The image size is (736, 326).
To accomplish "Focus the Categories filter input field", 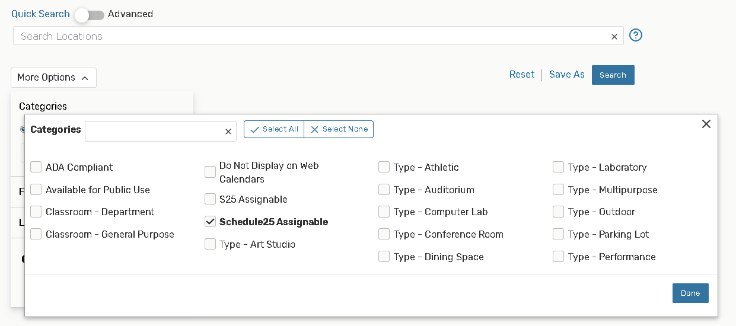I will tap(154, 132).
